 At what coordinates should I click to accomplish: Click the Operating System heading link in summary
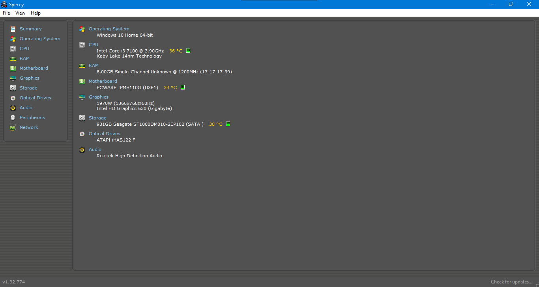(109, 29)
